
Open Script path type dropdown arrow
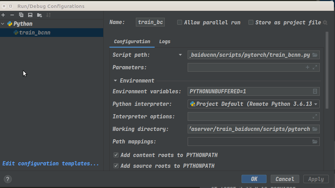180,55
